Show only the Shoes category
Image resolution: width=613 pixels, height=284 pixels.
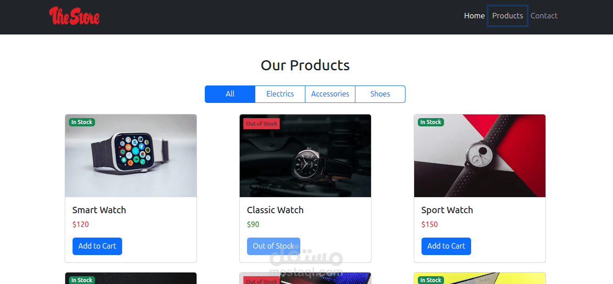[x=380, y=94]
